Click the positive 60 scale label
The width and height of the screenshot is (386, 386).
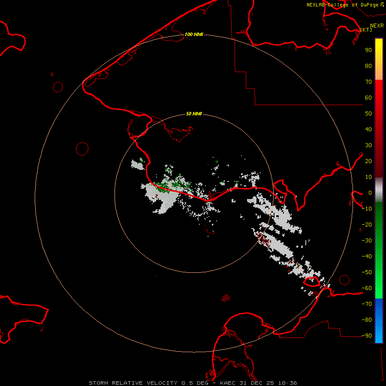tap(368, 97)
